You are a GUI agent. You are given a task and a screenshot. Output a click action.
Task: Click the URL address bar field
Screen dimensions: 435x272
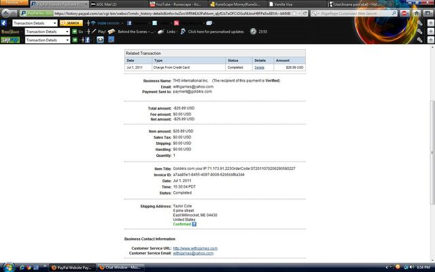[x=172, y=14]
